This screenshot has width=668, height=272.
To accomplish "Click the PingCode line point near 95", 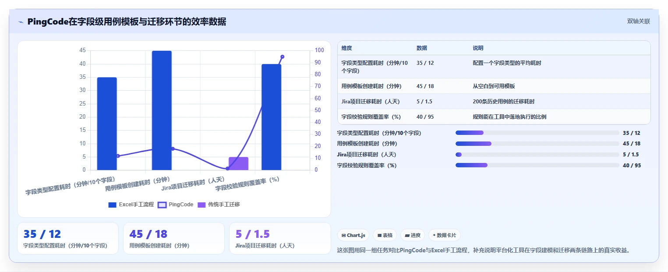I will [282, 57].
